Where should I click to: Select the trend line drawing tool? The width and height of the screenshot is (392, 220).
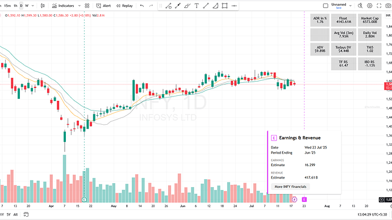pyautogui.click(x=206, y=6)
